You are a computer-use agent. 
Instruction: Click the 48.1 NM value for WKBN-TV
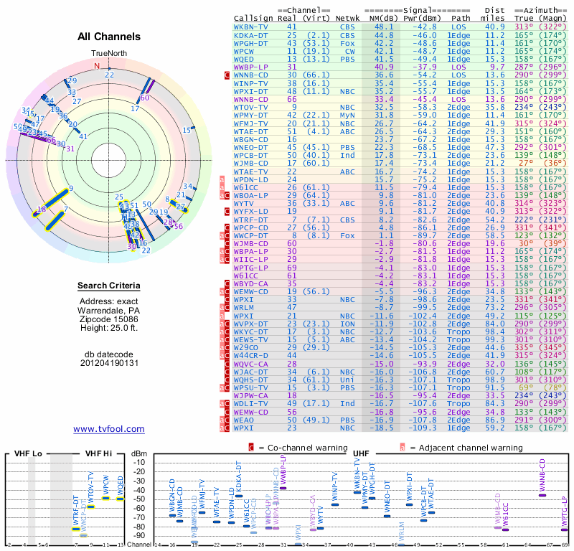(x=384, y=27)
